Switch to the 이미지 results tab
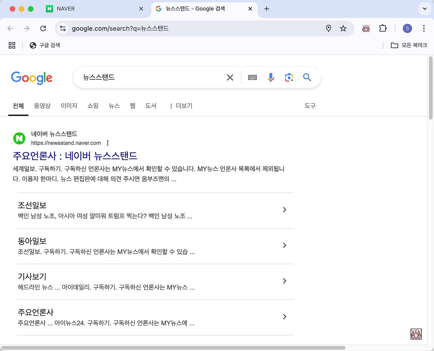The height and width of the screenshot is (351, 434). (69, 106)
